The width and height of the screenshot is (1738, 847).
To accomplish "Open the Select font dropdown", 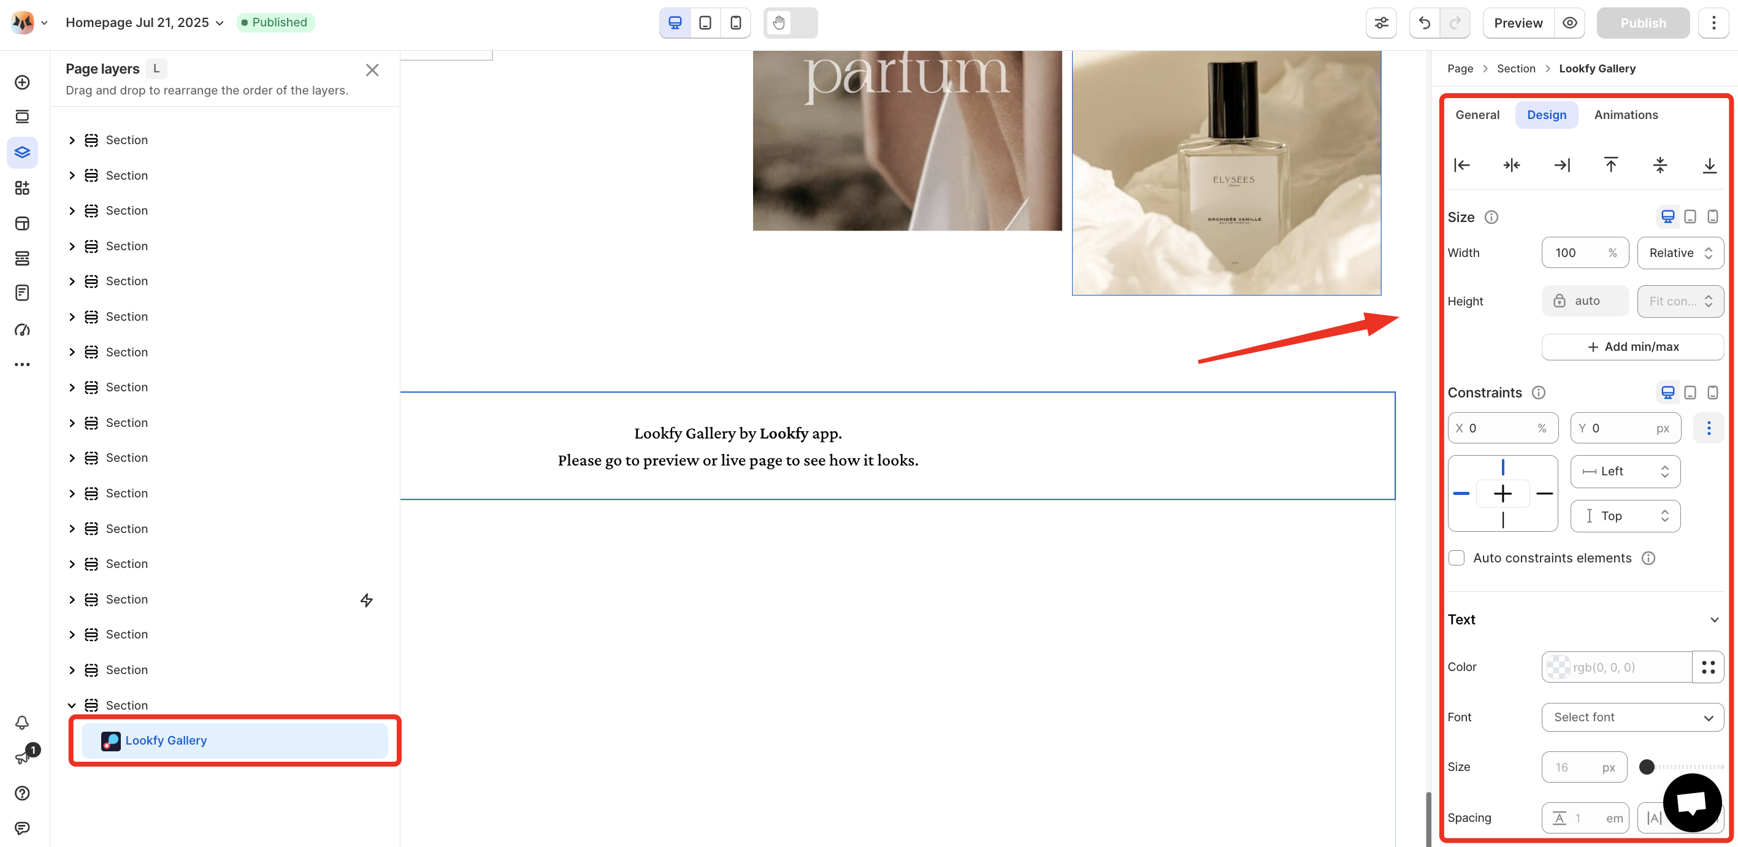I will (1633, 718).
